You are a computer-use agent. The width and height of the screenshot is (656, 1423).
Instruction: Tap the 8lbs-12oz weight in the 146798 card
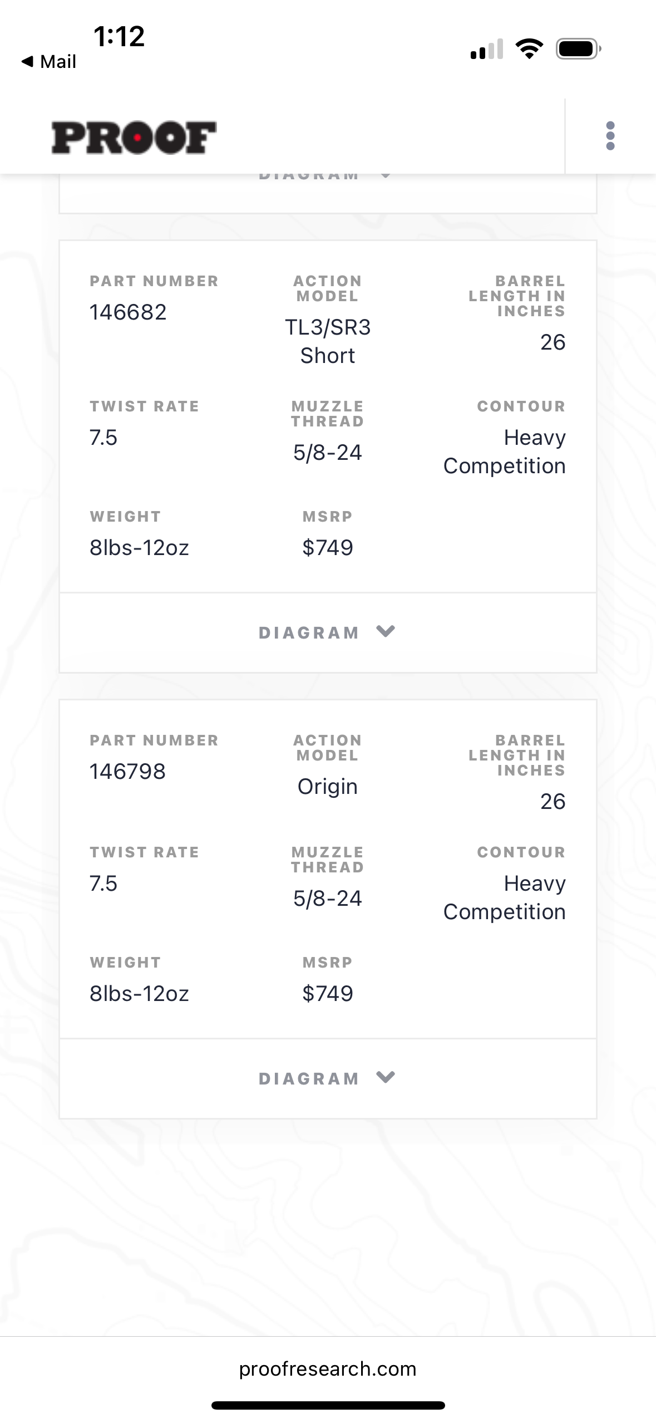point(139,994)
